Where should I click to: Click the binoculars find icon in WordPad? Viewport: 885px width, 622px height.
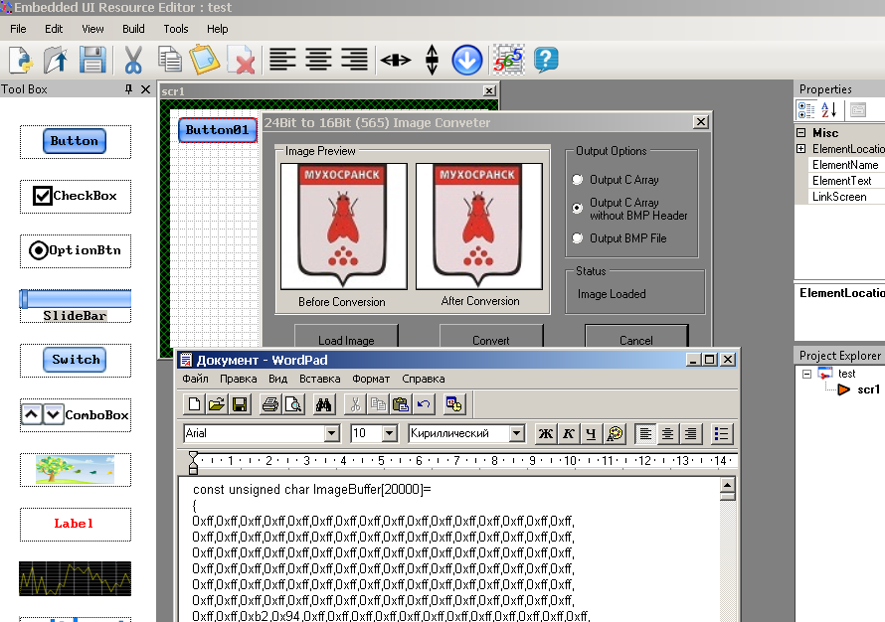point(323,404)
